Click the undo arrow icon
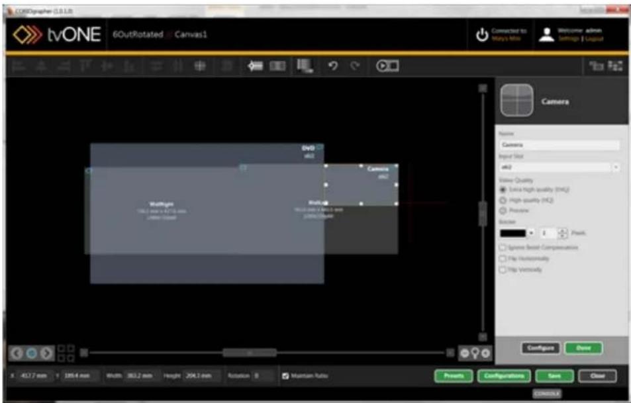This screenshot has height=403, width=631. coord(332,66)
